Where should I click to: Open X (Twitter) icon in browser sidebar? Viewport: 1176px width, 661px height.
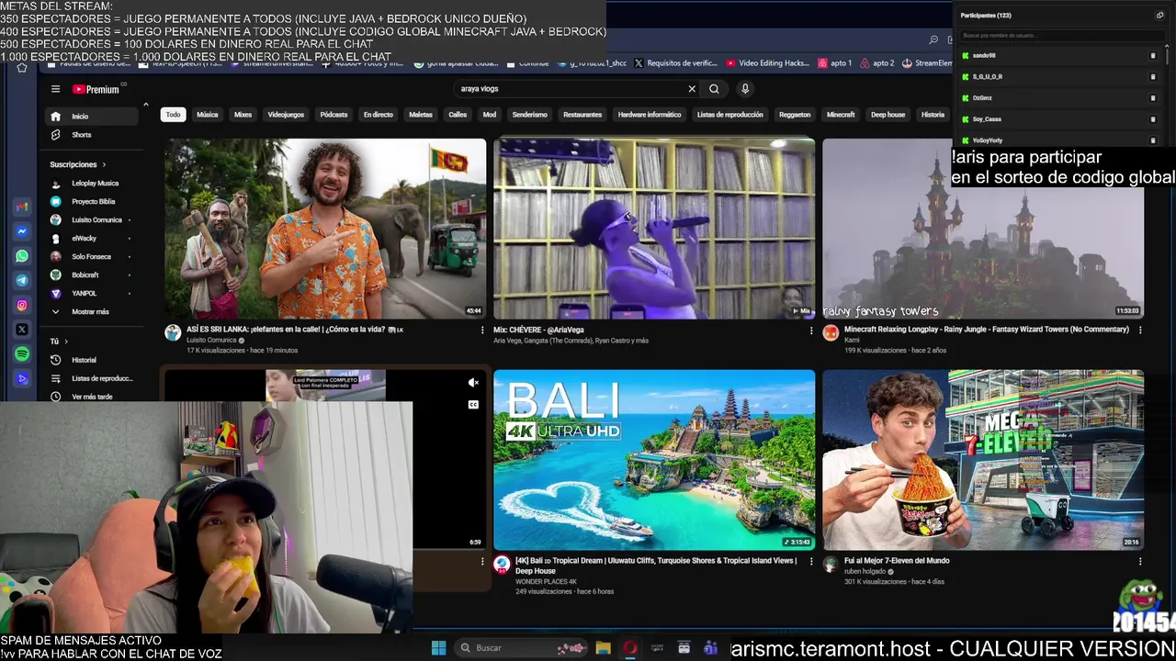pos(22,330)
